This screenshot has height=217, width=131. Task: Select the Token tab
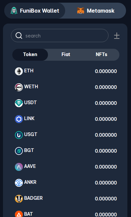click(x=30, y=54)
